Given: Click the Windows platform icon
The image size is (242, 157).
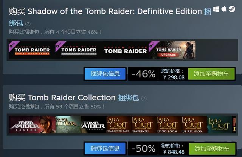Looking at the screenshot, I should pos(216,9).
